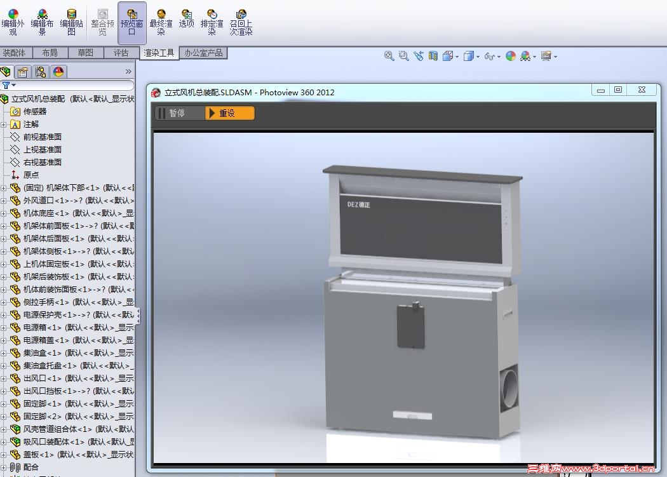Select 右视基准面 plane
This screenshot has width=667, height=477.
click(42, 162)
